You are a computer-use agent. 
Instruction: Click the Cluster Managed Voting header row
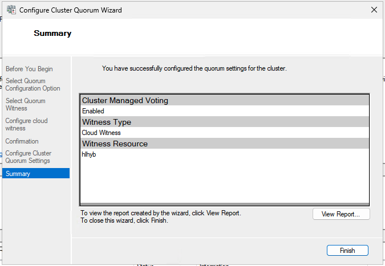pos(125,101)
